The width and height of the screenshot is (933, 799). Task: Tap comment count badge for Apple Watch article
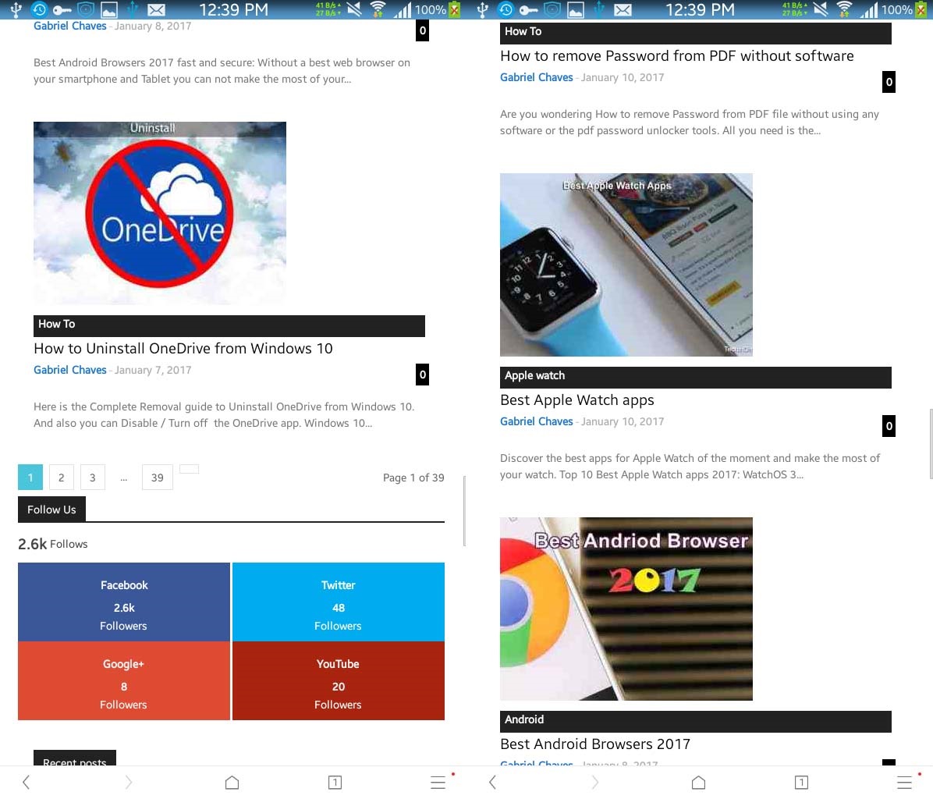point(889,426)
